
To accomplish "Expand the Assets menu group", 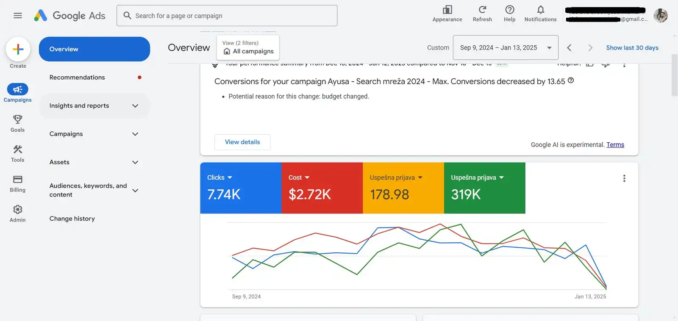I will pyautogui.click(x=94, y=162).
